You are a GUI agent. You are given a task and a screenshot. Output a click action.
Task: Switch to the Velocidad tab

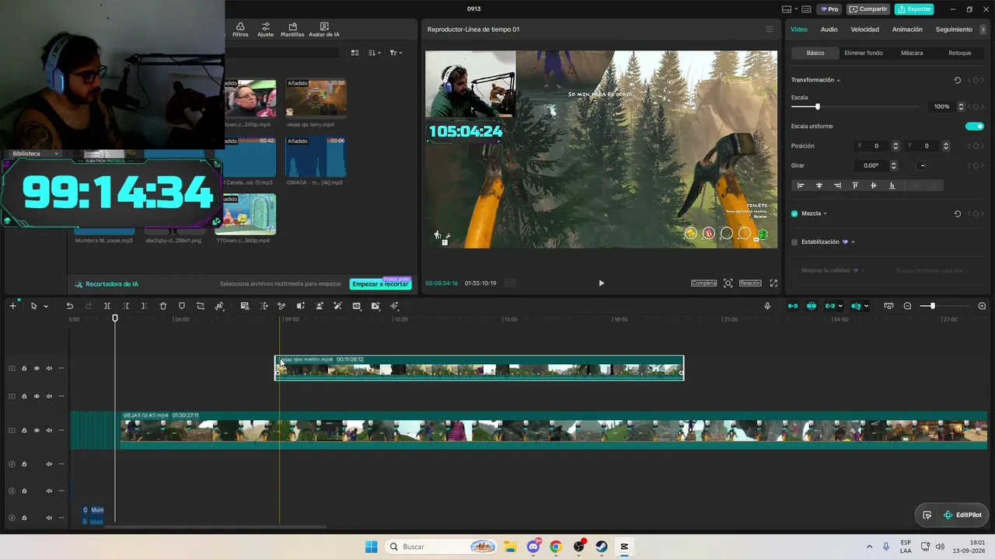(x=864, y=30)
